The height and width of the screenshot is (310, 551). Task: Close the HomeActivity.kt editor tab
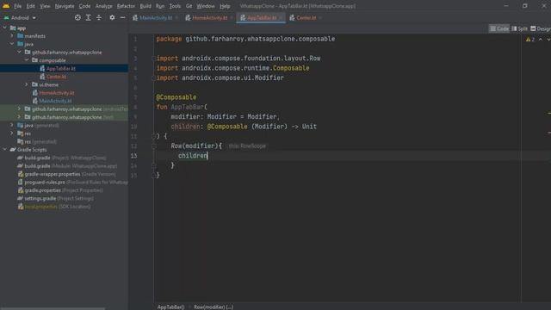tap(232, 17)
